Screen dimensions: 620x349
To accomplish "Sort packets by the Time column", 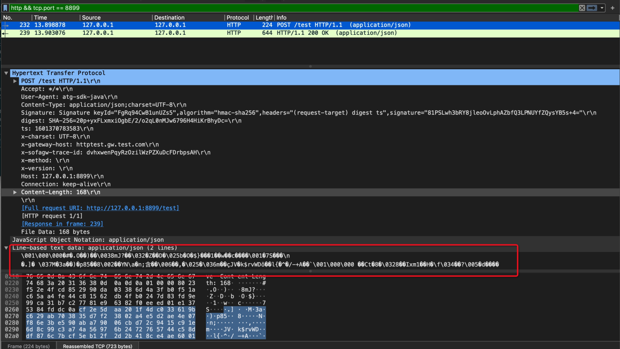I will [56, 17].
